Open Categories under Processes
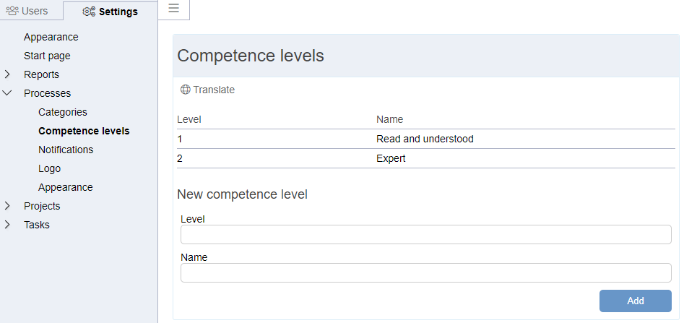This screenshot has height=323, width=684. pyautogui.click(x=63, y=112)
